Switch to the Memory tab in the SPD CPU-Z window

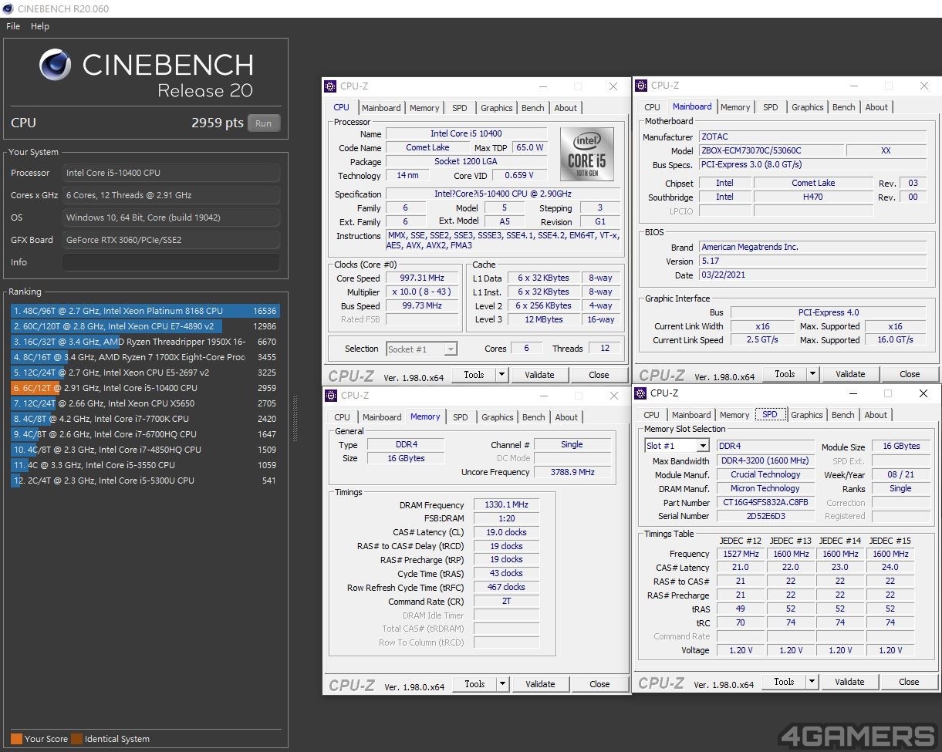[734, 415]
